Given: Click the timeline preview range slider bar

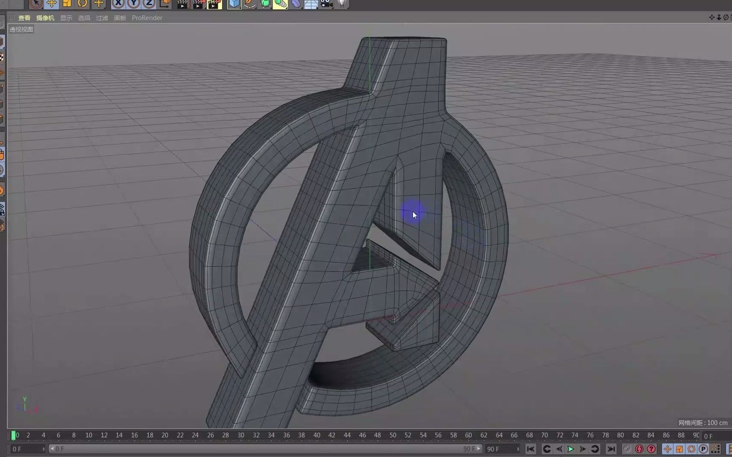Looking at the screenshot, I should [266, 449].
